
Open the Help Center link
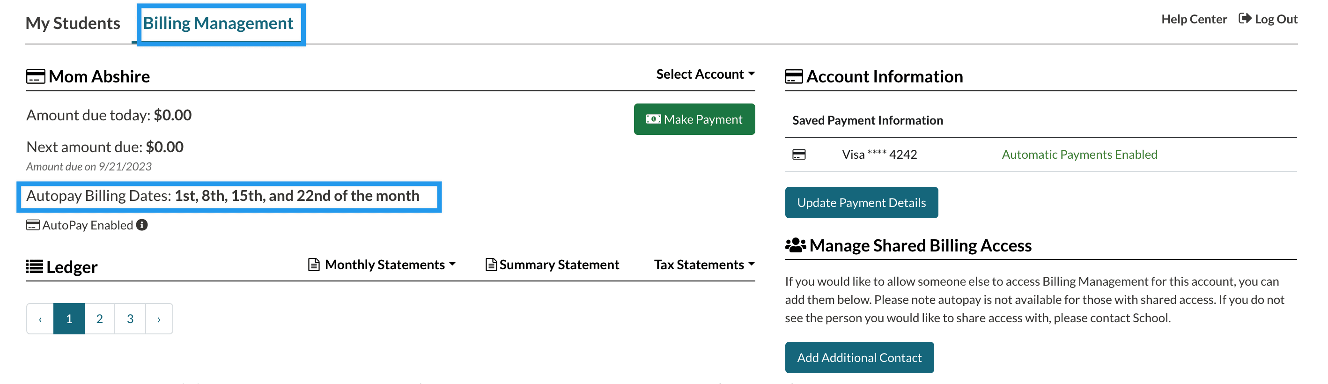pyautogui.click(x=1194, y=19)
